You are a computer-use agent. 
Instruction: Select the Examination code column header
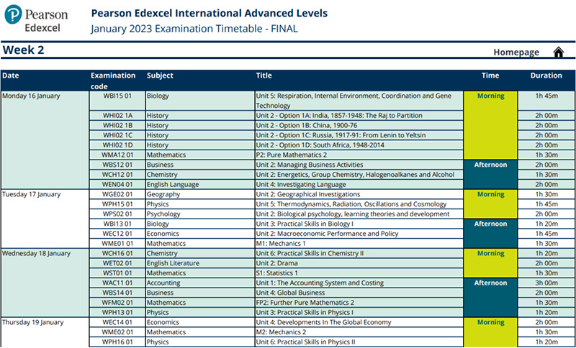tap(113, 80)
